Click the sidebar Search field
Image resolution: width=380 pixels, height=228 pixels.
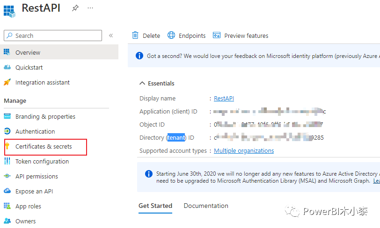point(53,36)
